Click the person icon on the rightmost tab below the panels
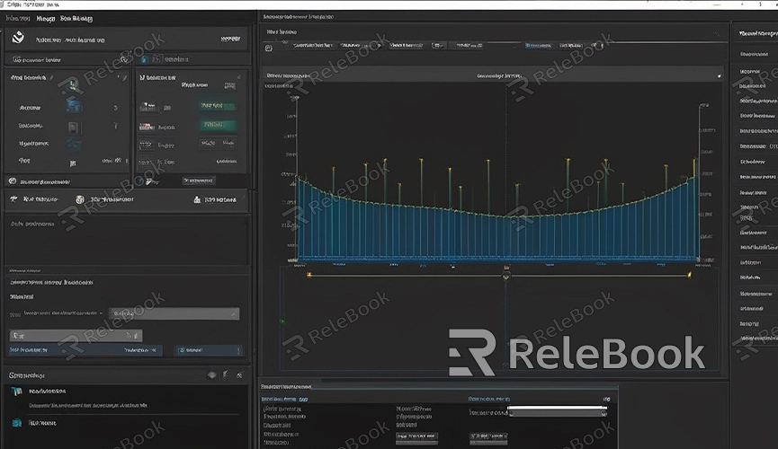 197,199
